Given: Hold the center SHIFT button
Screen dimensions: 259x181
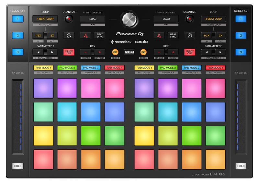Looking at the screenshot, I should click(129, 52).
